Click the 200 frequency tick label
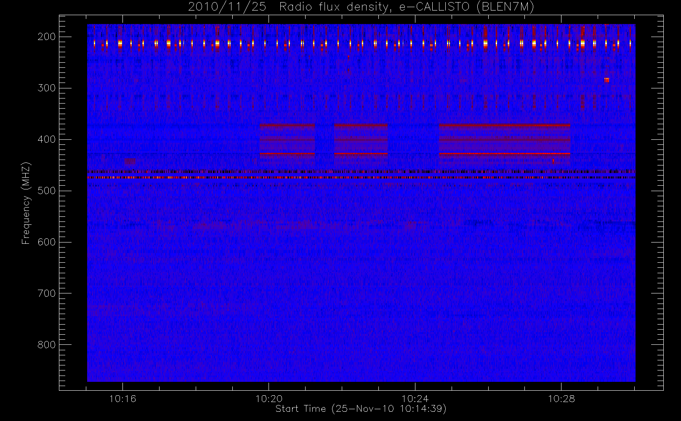681x421 pixels. 47,37
